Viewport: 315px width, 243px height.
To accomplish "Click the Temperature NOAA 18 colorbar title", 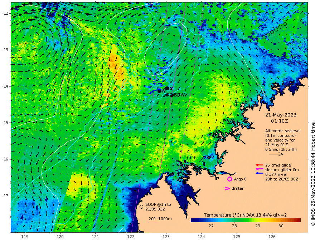I will 245,215.
